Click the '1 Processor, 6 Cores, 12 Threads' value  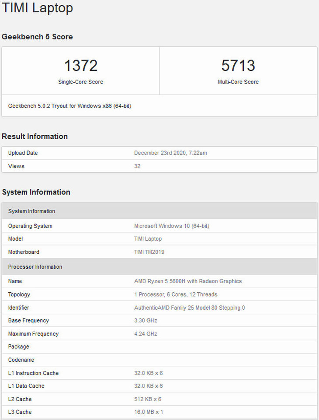(x=176, y=294)
